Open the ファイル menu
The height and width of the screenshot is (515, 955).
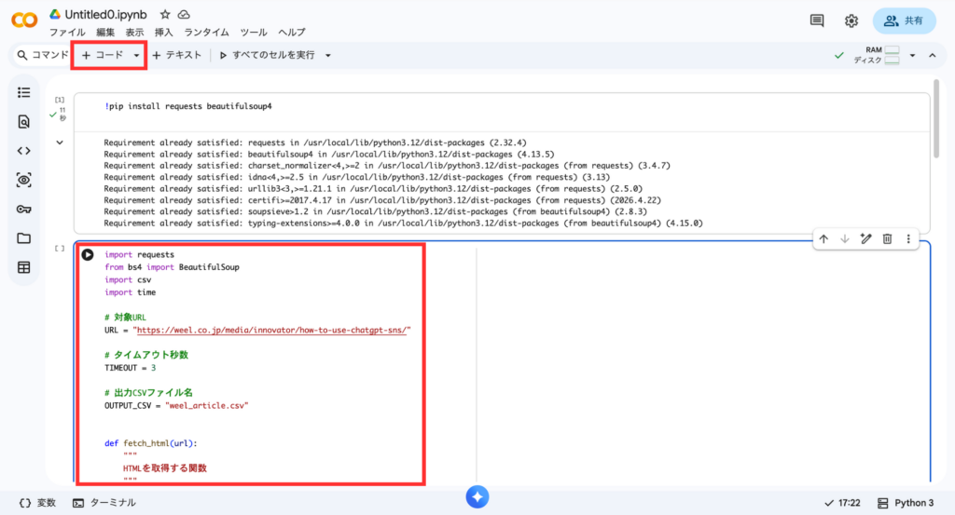pos(67,33)
